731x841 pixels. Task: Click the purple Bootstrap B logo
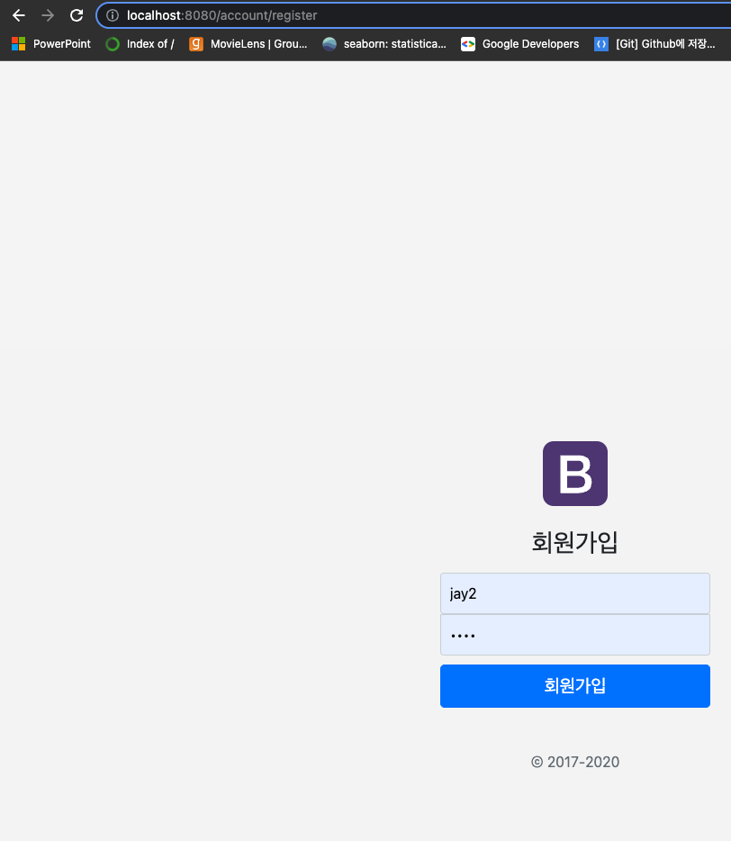click(x=575, y=474)
